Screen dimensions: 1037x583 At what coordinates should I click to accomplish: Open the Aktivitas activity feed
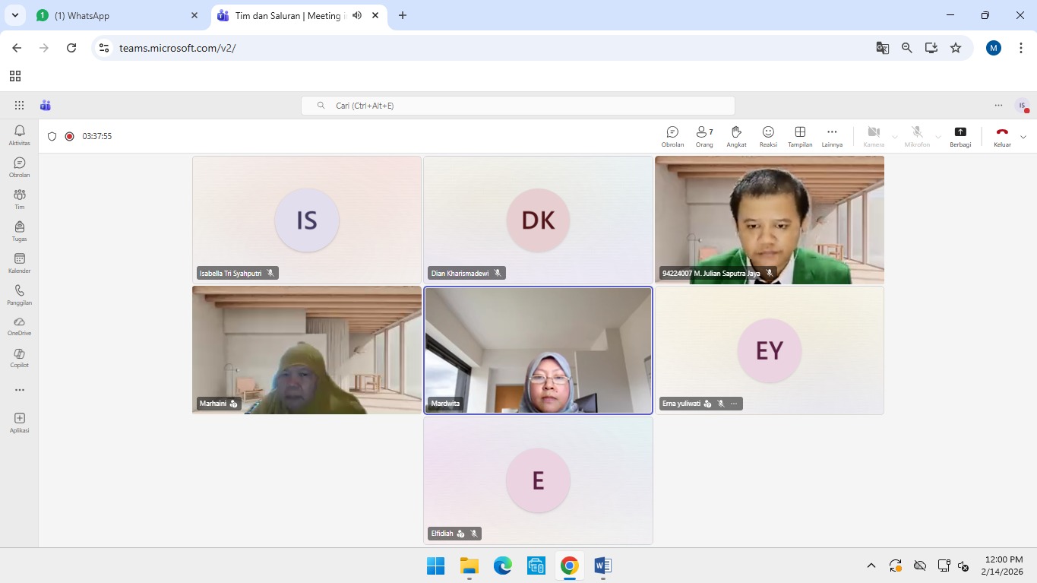point(20,135)
